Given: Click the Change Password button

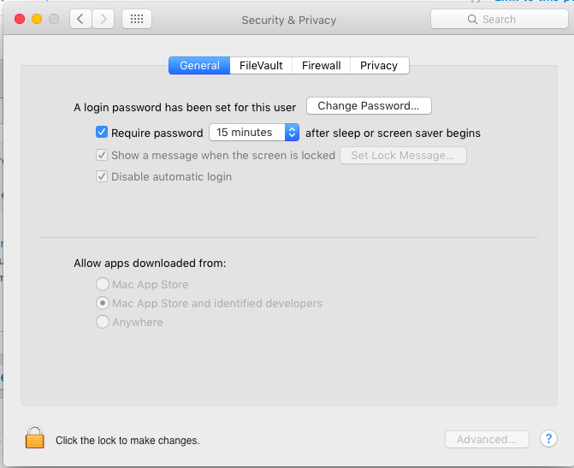Looking at the screenshot, I should click(x=369, y=106).
